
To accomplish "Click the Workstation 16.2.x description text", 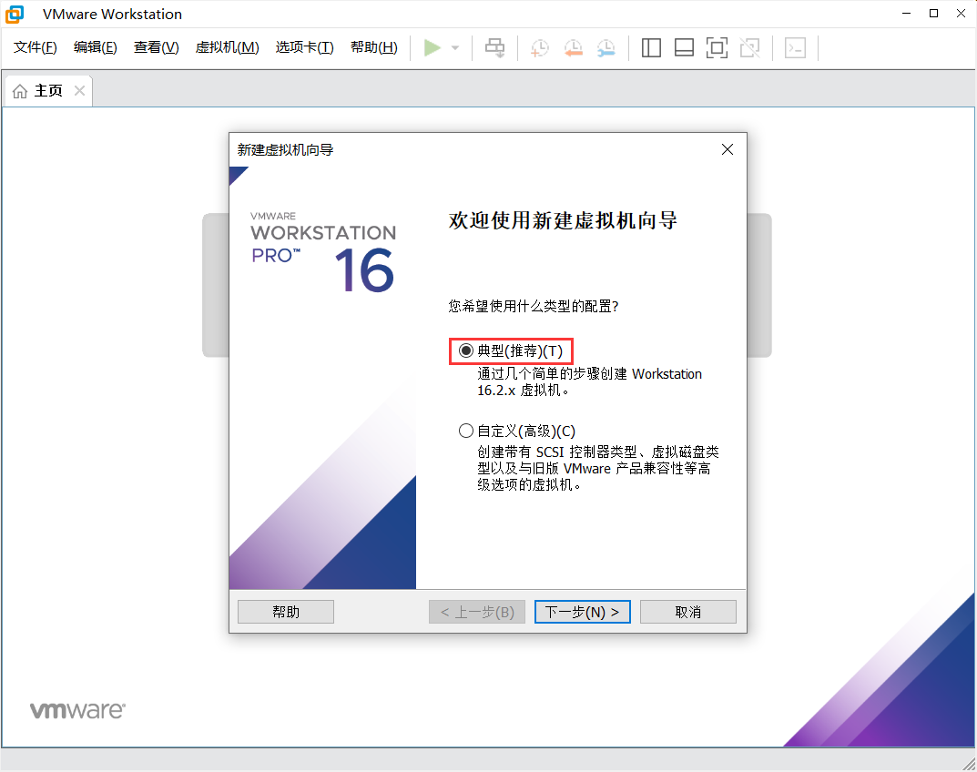I will (589, 382).
